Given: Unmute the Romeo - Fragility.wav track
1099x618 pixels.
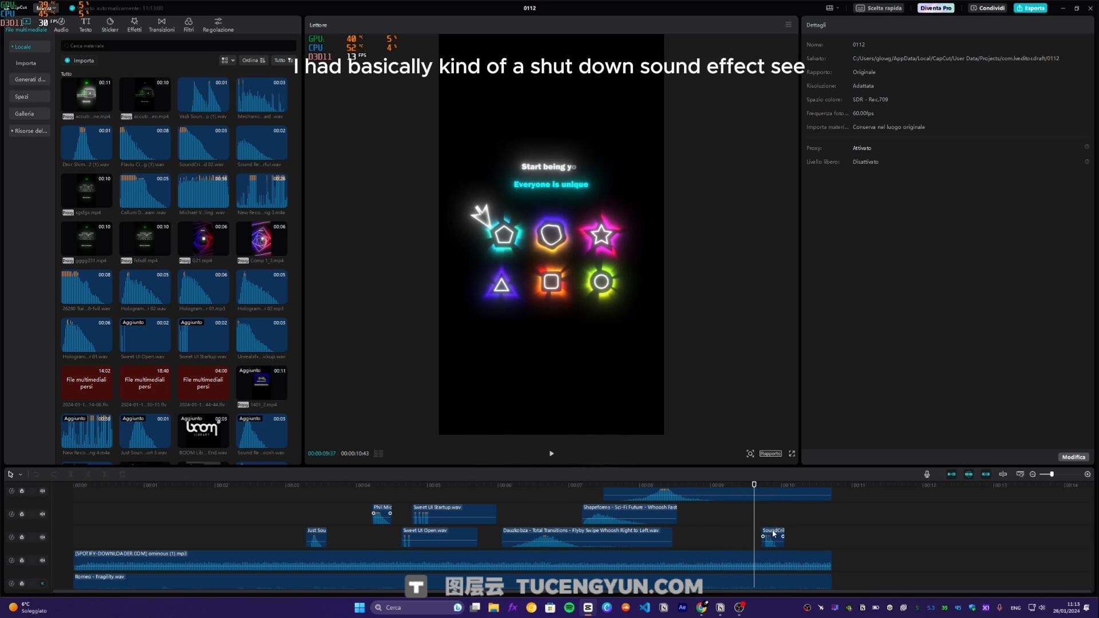Looking at the screenshot, I should 42,583.
